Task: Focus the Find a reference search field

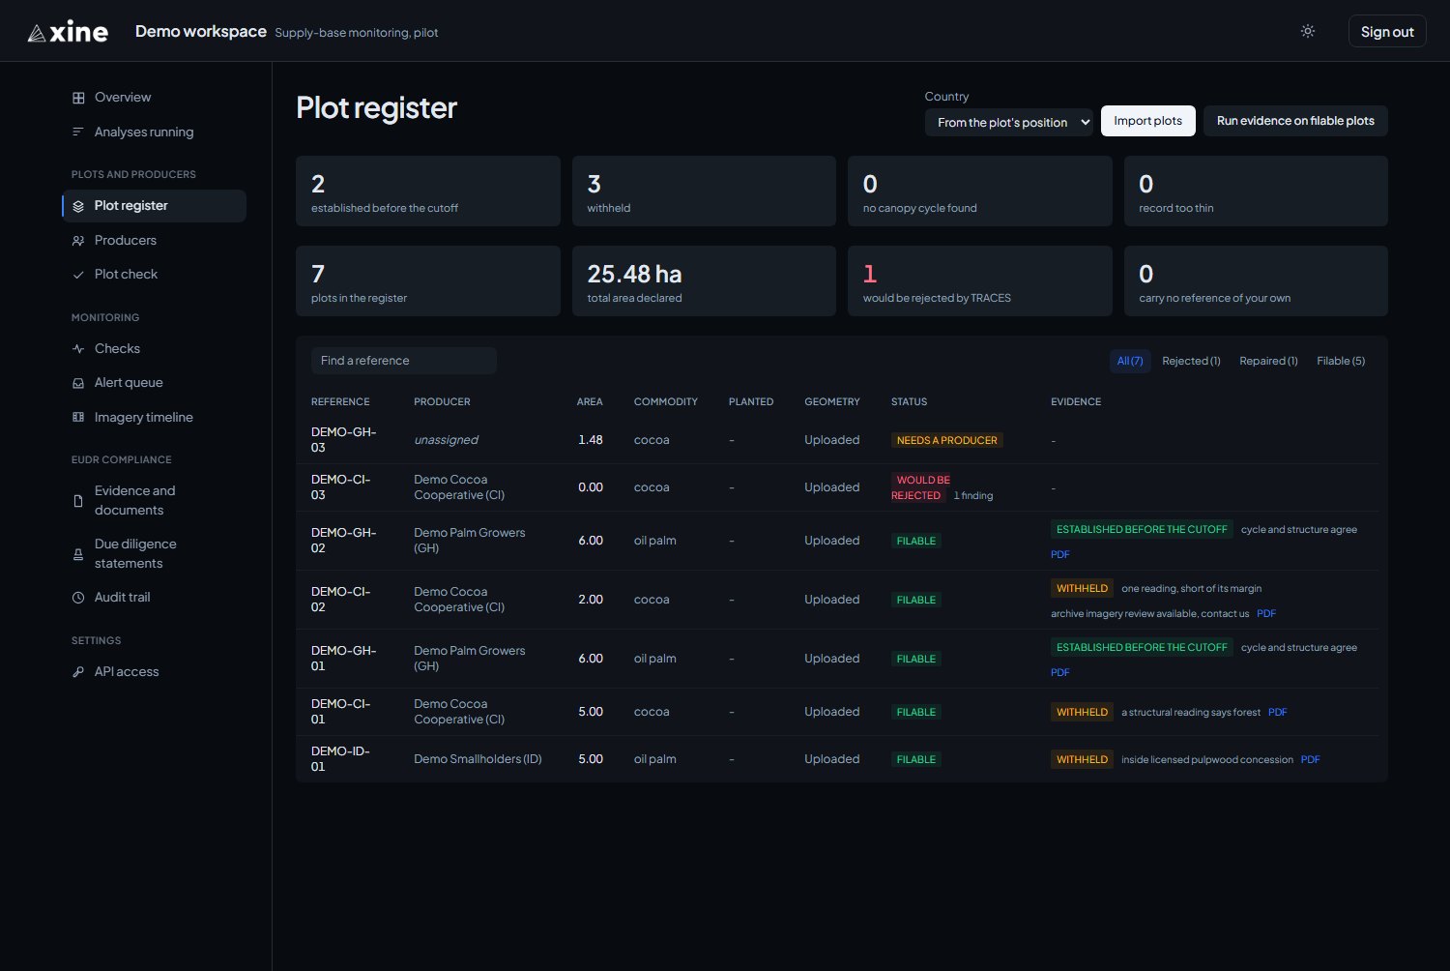Action: tap(404, 361)
